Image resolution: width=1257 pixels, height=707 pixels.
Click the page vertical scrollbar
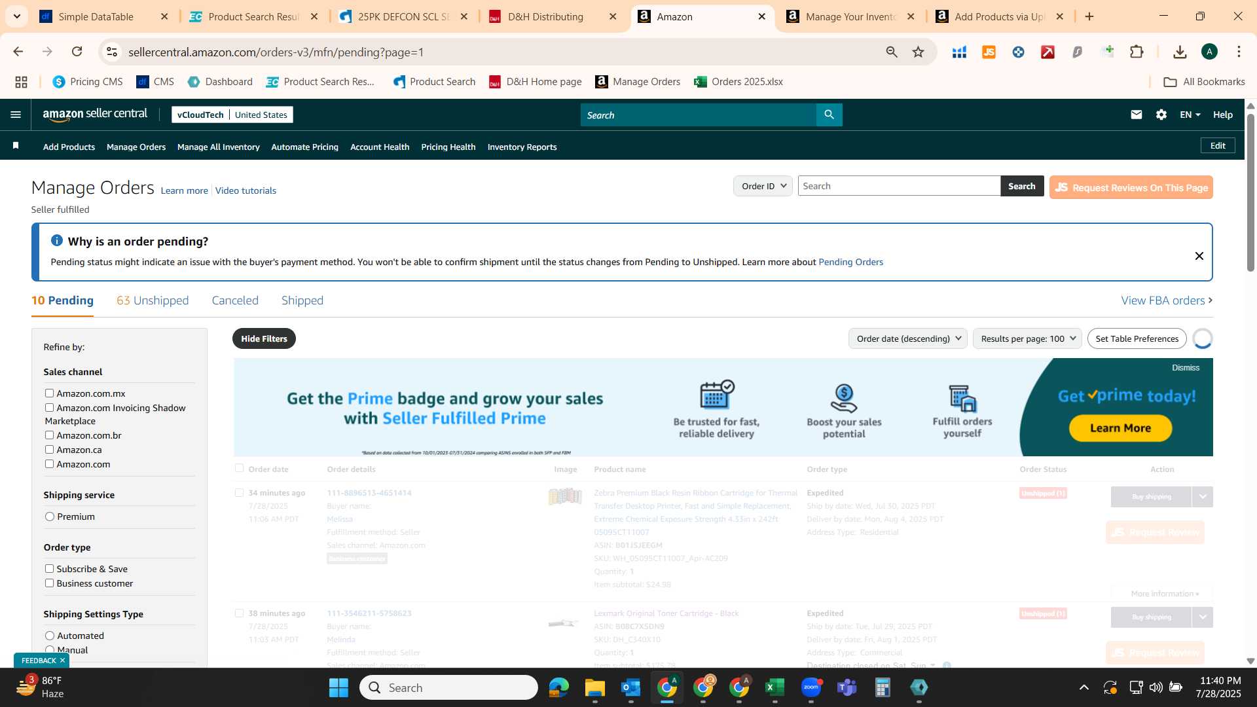tap(1250, 193)
